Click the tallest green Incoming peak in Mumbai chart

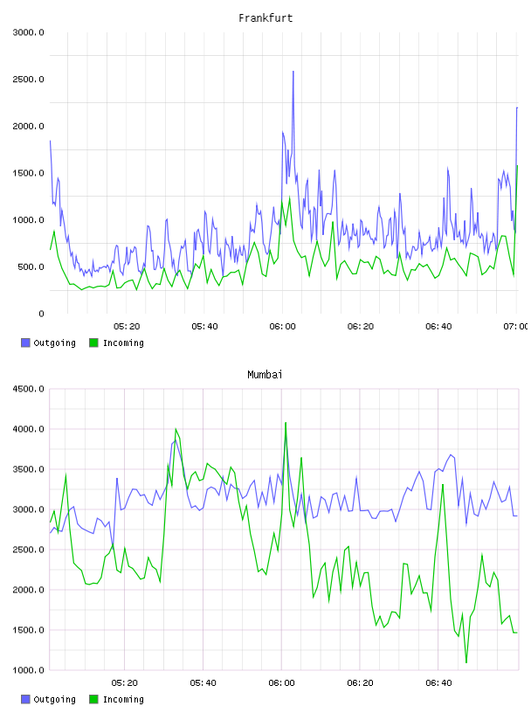pyautogui.click(x=286, y=423)
